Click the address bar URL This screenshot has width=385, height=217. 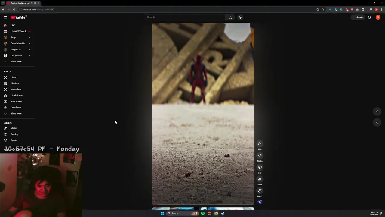pos(39,9)
